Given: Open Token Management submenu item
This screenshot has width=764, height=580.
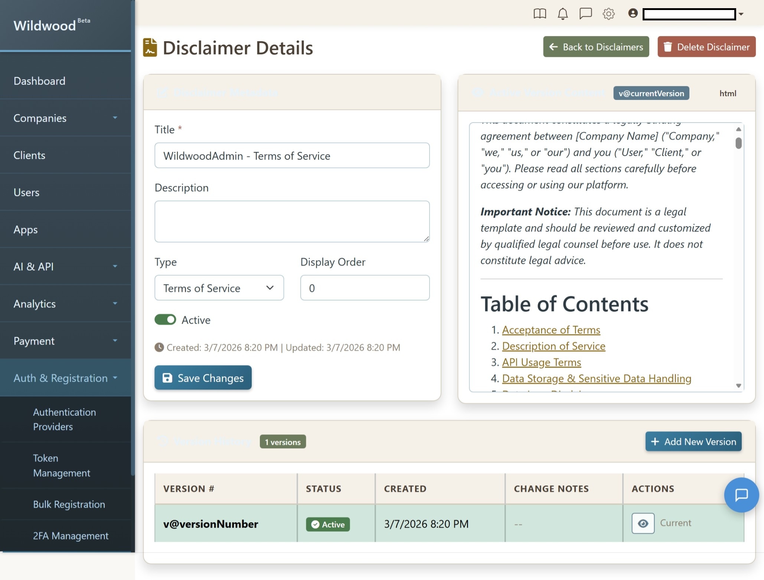Looking at the screenshot, I should pos(62,465).
